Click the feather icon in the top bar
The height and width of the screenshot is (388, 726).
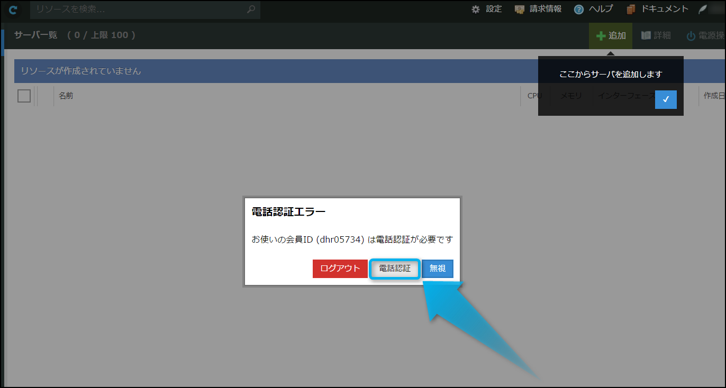pyautogui.click(x=703, y=10)
